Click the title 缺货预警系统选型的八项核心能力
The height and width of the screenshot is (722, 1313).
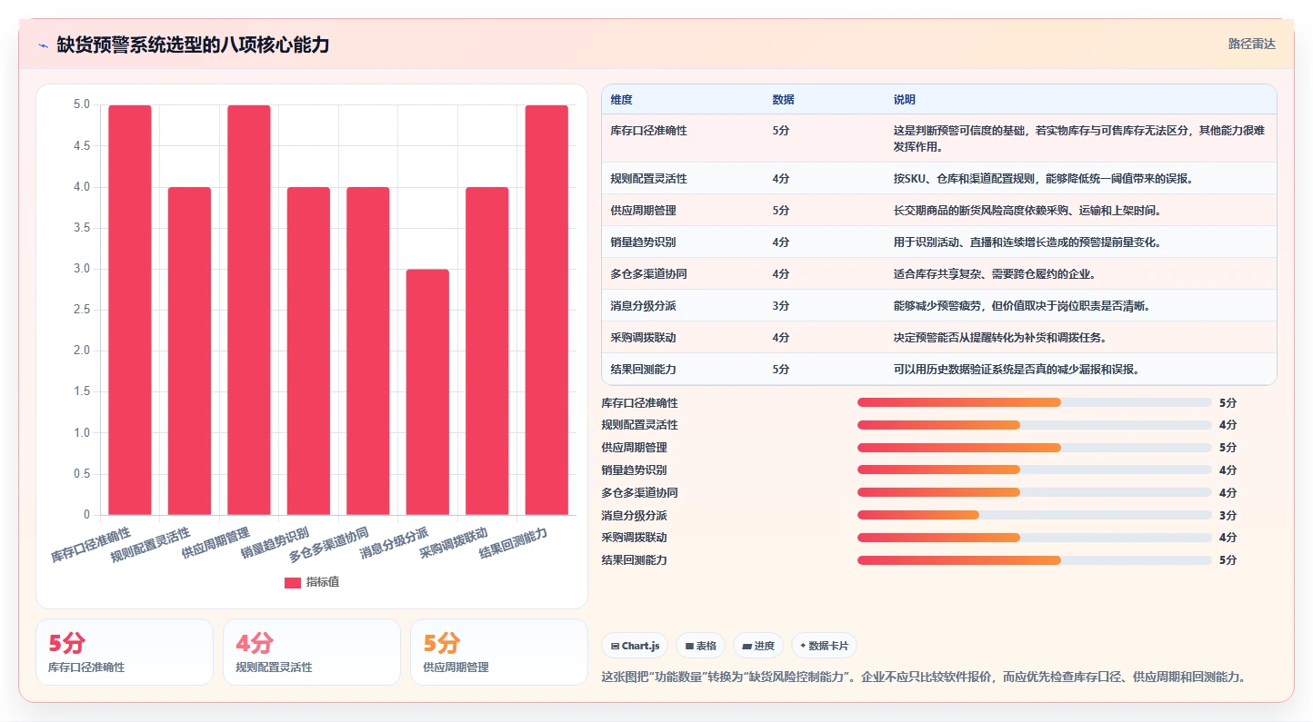[x=193, y=45]
